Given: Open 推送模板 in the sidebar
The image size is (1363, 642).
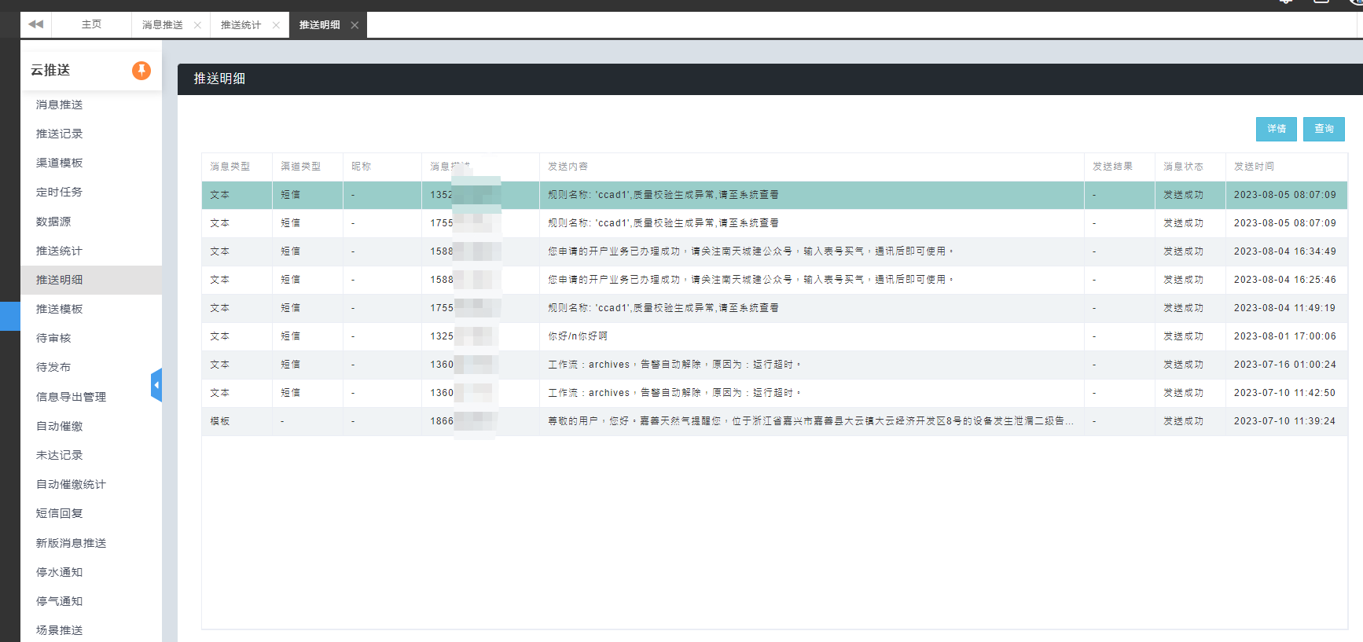Looking at the screenshot, I should click(x=91, y=309).
